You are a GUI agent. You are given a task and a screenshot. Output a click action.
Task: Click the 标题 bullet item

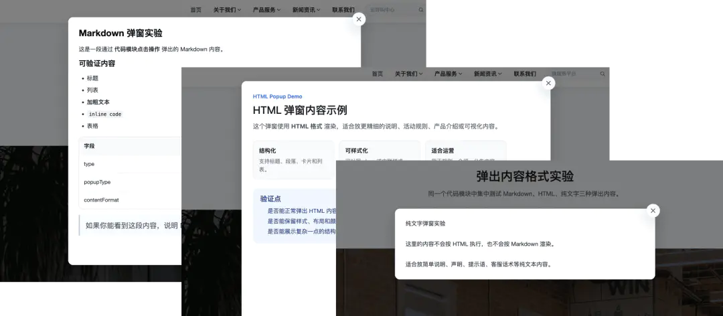tap(92, 78)
